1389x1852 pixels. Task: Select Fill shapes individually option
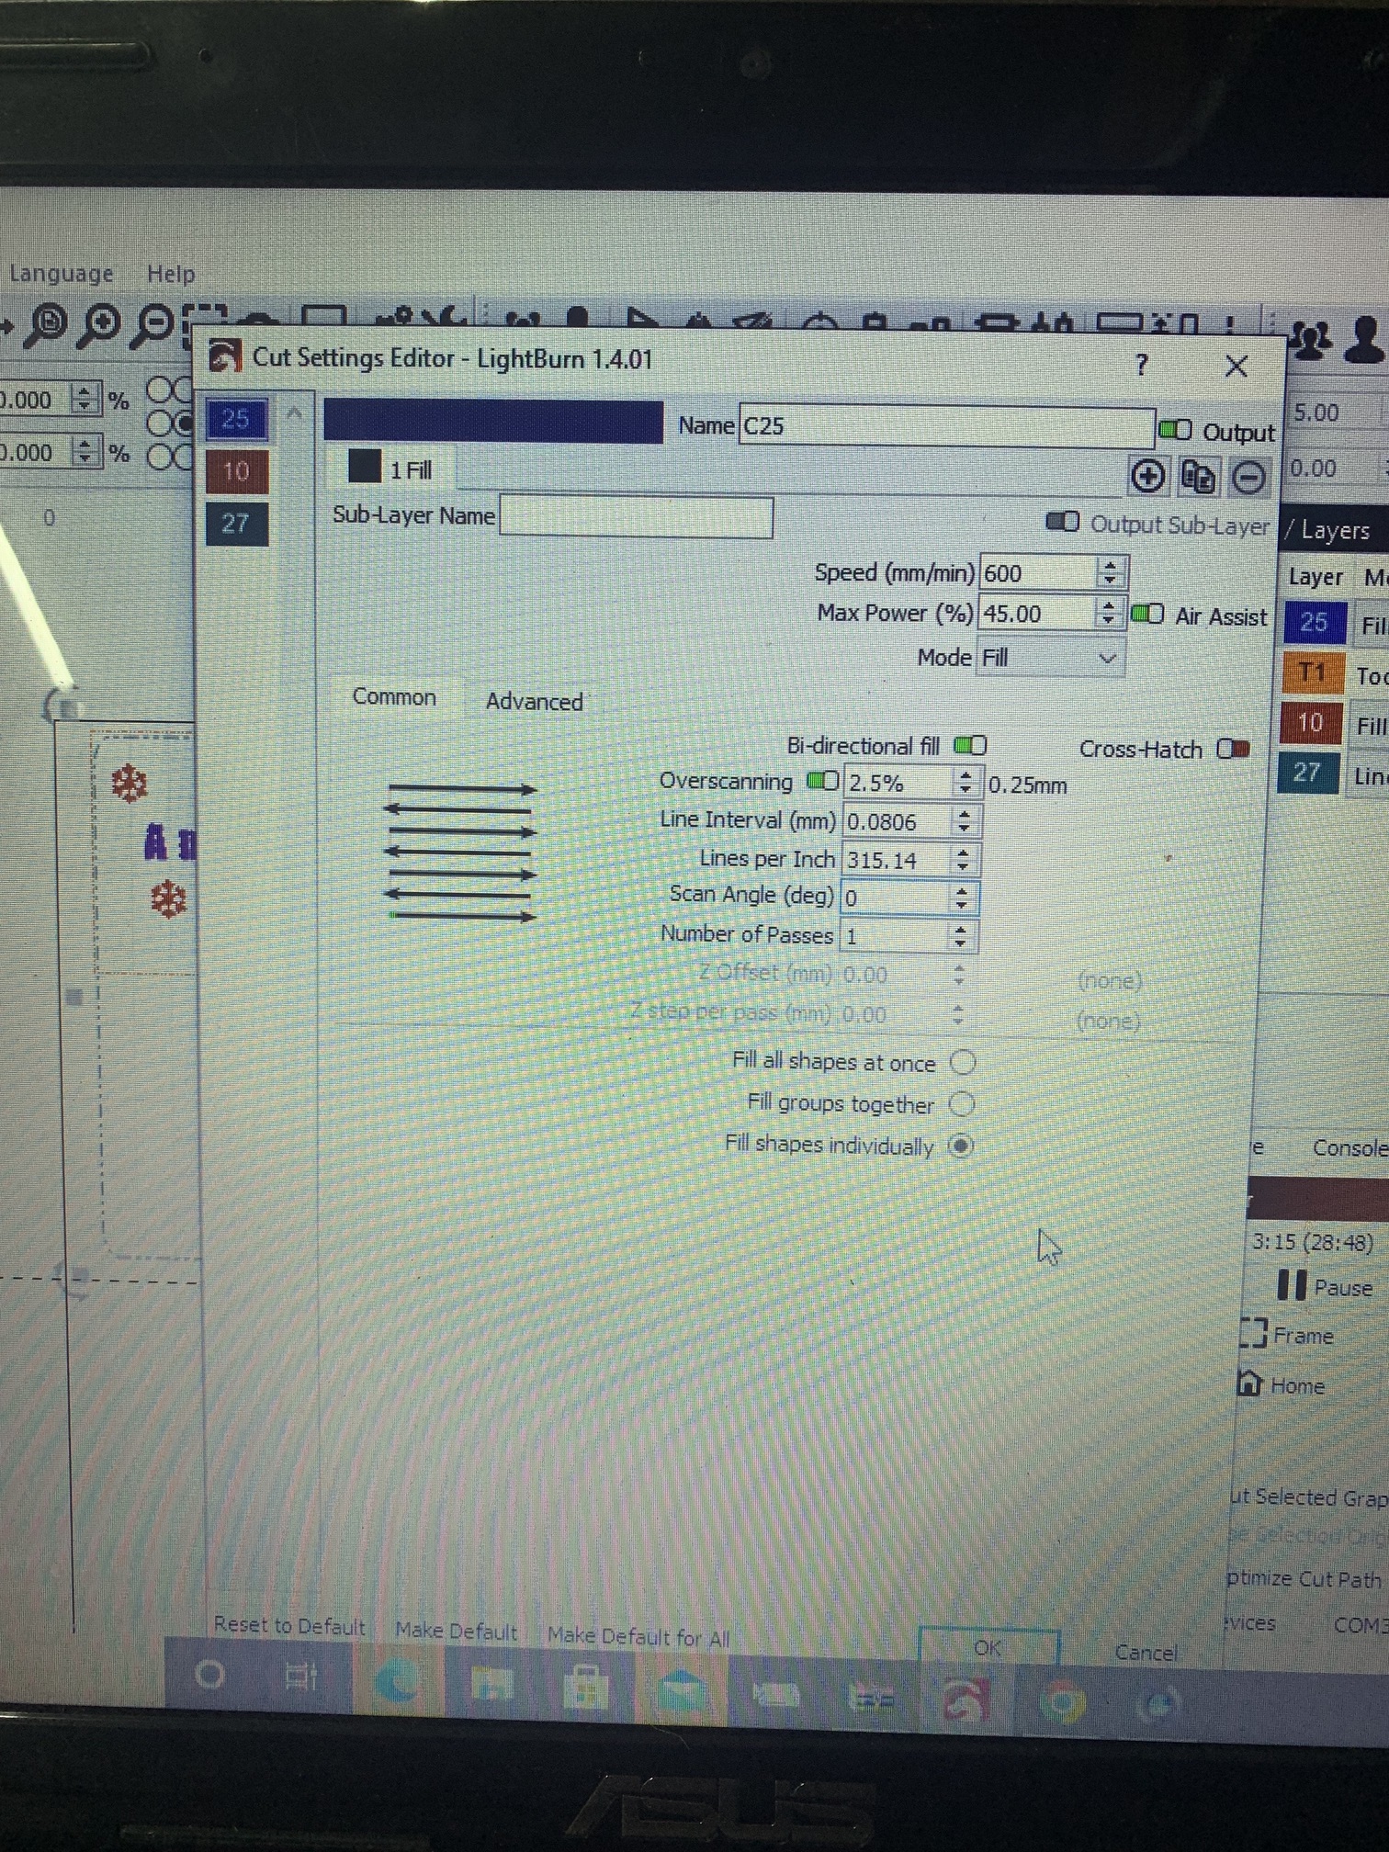[x=961, y=1146]
